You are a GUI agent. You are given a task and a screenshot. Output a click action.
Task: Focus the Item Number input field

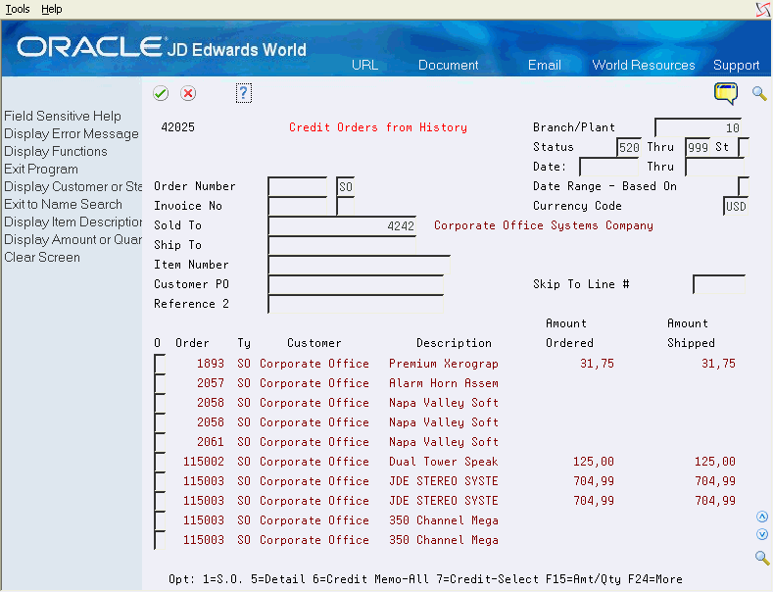[360, 265]
